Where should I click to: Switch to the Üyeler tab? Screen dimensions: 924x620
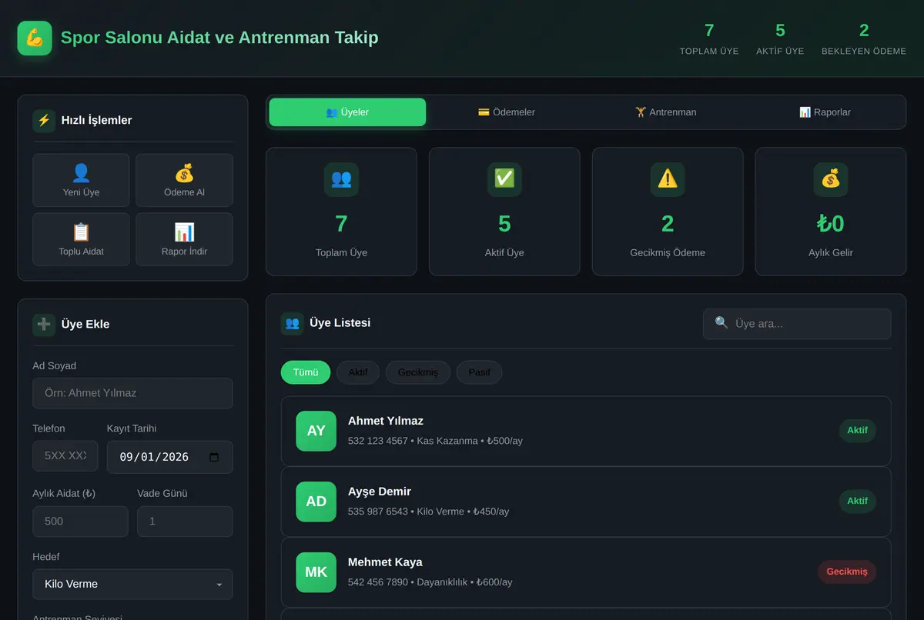point(347,112)
